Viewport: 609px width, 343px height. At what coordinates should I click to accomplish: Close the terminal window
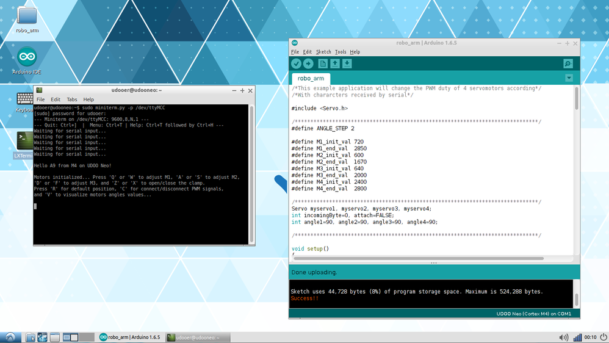pos(250,90)
